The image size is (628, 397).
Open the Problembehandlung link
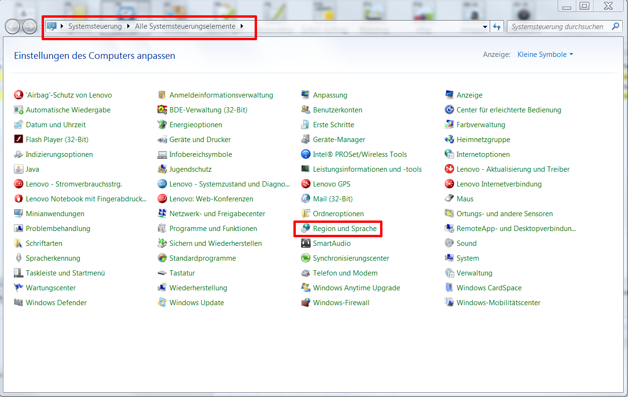pyautogui.click(x=58, y=228)
